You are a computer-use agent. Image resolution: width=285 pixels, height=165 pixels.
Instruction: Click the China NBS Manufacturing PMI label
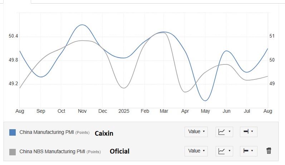pos(51,152)
